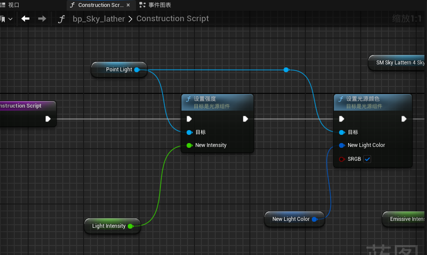427x255 pixels.
Task: Select 设置强度 node header
Action: (217, 102)
